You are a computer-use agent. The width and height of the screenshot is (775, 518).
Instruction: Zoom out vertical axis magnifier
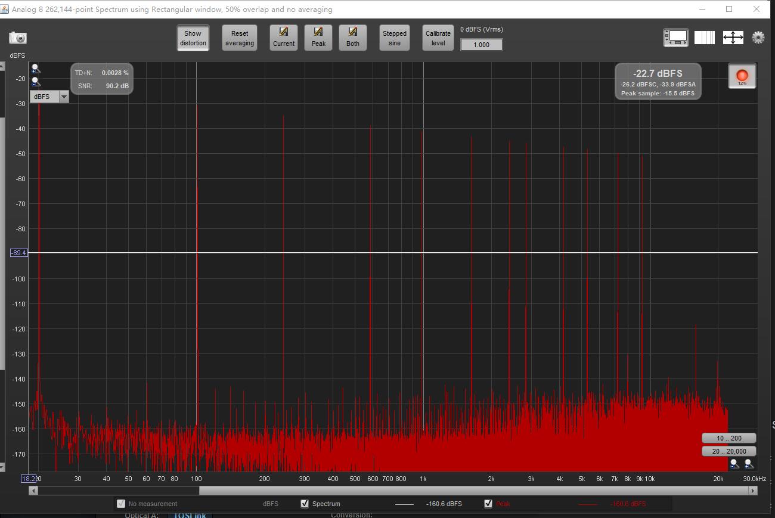[36, 82]
